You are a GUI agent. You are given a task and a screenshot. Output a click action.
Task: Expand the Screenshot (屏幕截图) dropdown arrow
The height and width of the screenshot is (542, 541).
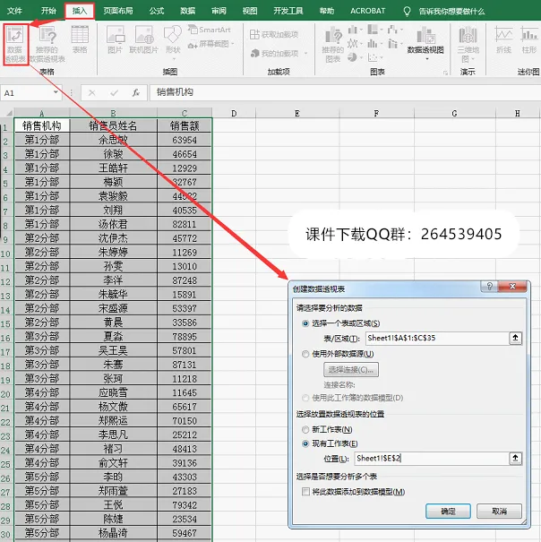[233, 44]
